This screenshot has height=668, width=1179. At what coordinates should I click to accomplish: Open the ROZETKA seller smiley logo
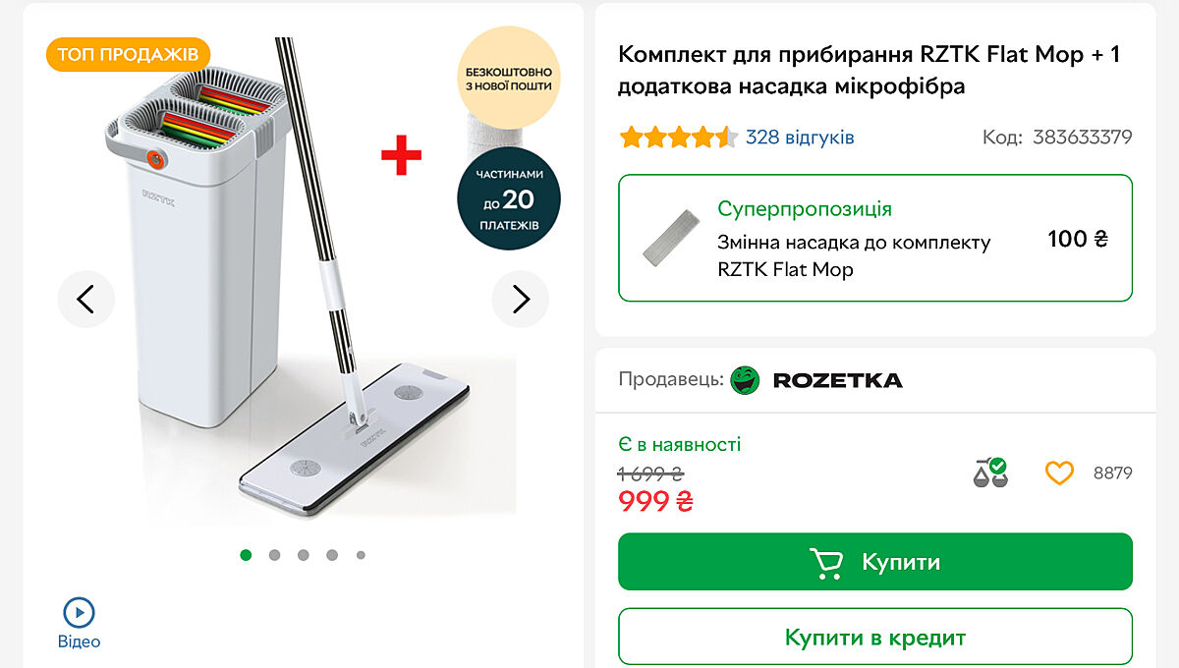746,380
